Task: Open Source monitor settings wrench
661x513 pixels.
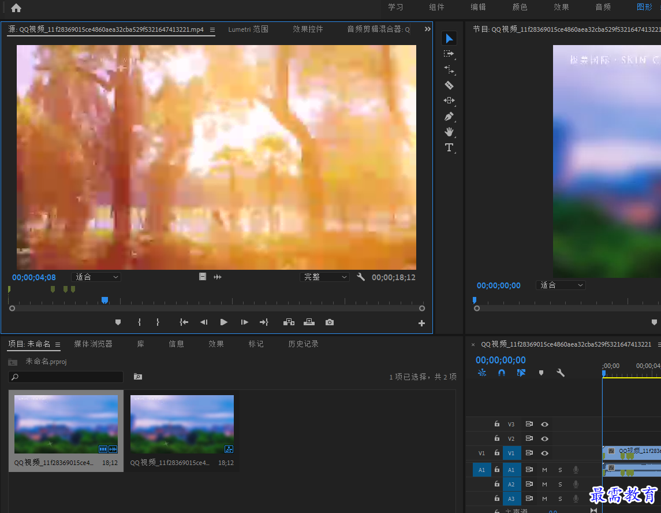Action: [361, 277]
